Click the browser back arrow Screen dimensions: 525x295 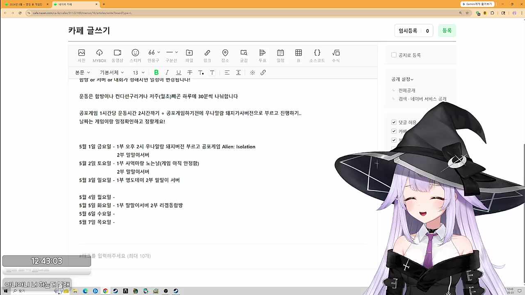5,13
